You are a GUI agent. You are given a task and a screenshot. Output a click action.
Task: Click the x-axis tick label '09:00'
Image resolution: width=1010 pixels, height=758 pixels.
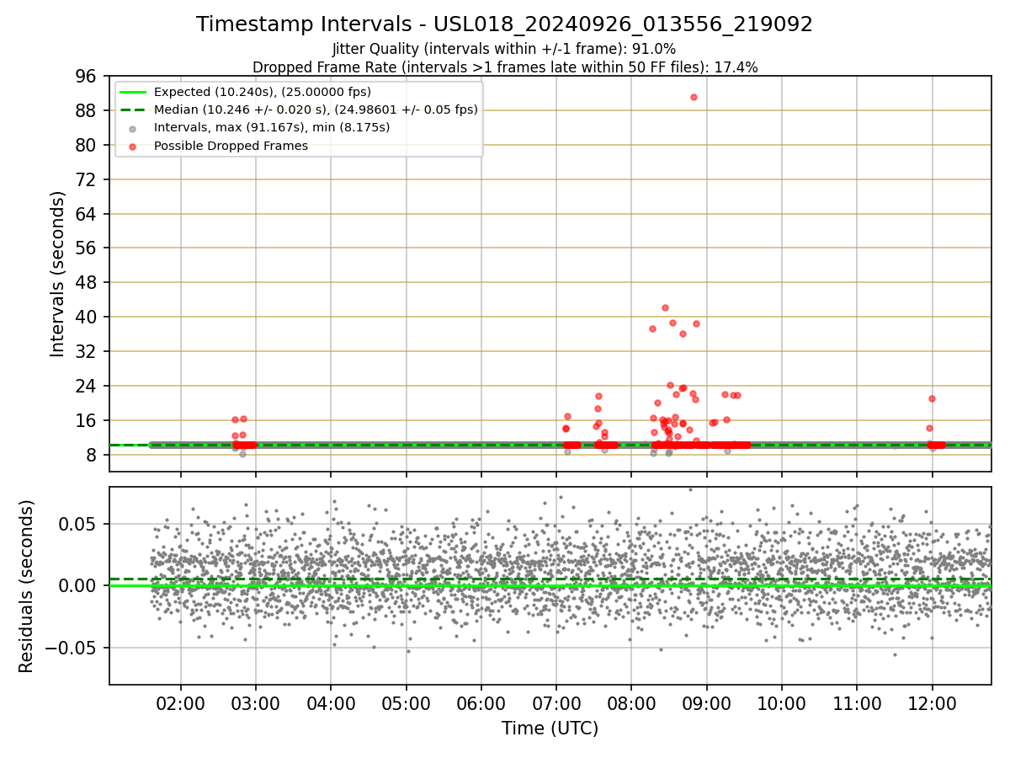(706, 703)
